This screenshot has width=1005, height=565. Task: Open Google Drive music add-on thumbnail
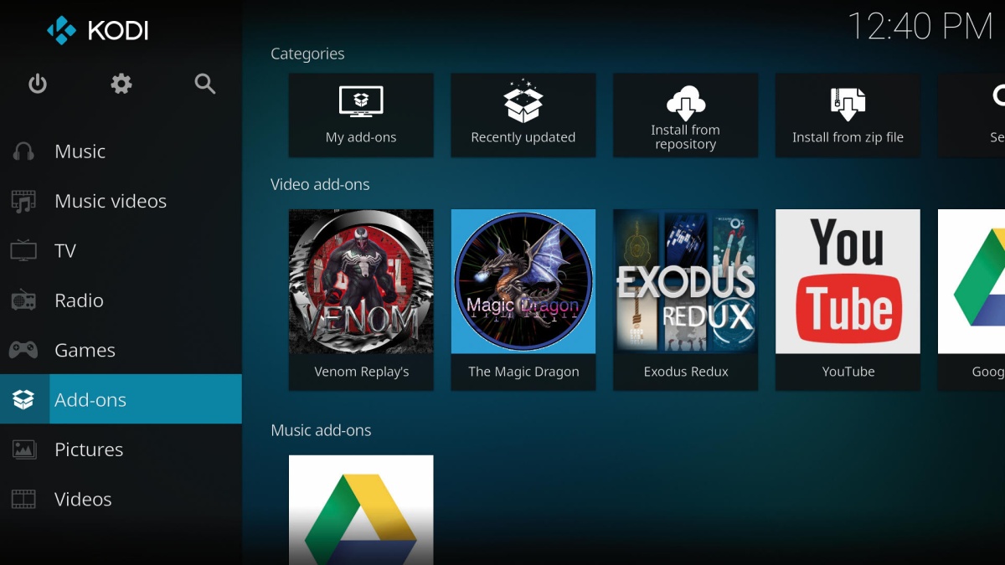[x=361, y=510]
